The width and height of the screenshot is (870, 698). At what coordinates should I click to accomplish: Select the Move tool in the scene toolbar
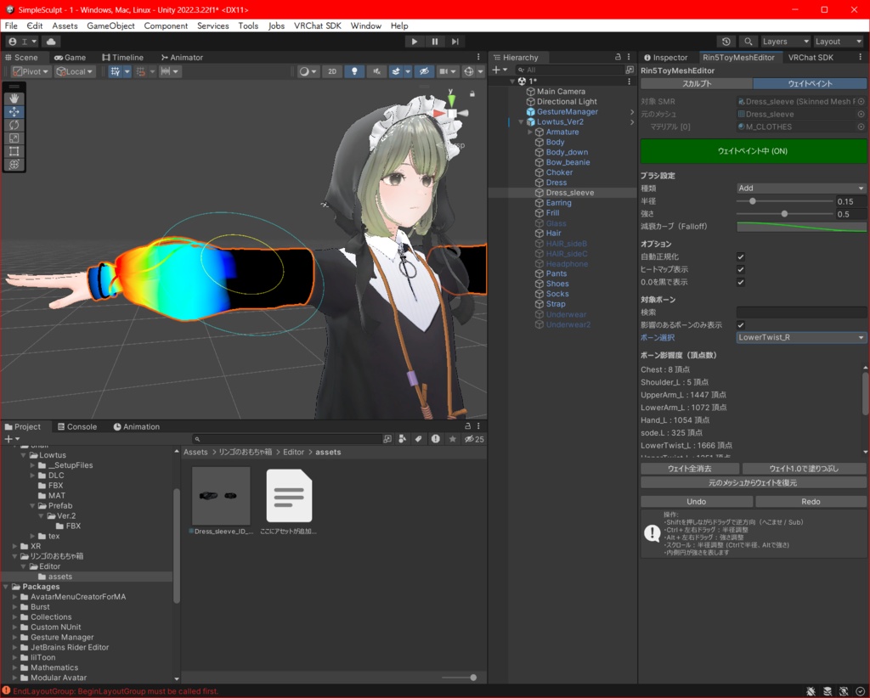pyautogui.click(x=14, y=111)
